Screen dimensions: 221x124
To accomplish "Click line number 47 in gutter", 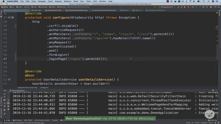I will (x=5, y=59).
